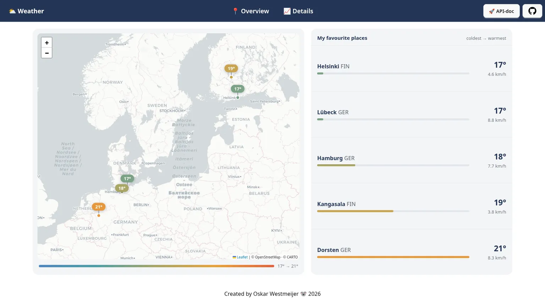Click the STOCKHOLM label on the map

click(171, 111)
